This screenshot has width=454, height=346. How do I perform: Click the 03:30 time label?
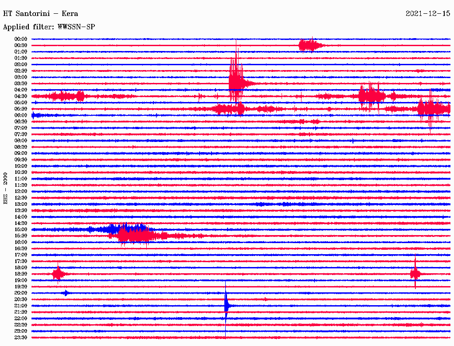pos(21,83)
